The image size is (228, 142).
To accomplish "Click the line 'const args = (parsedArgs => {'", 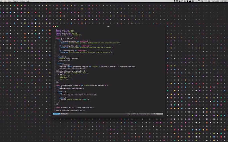I will tap(68, 38).
